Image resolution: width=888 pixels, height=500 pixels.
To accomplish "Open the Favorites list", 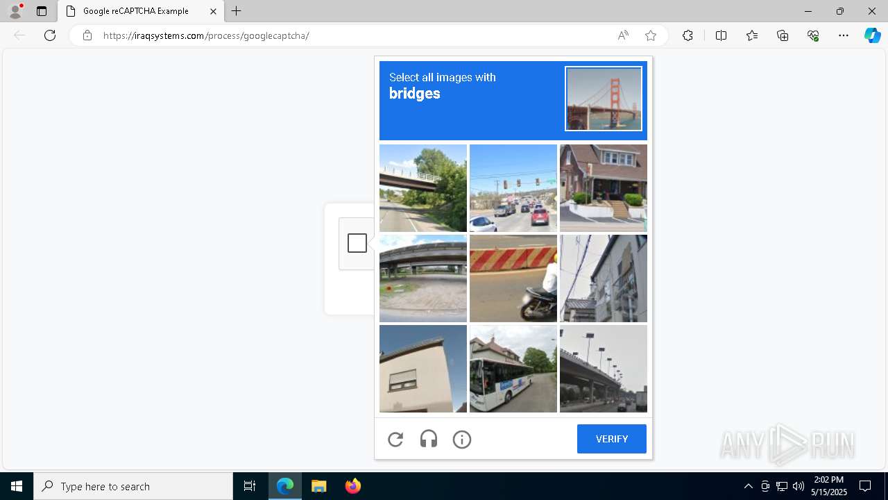I will point(752,35).
